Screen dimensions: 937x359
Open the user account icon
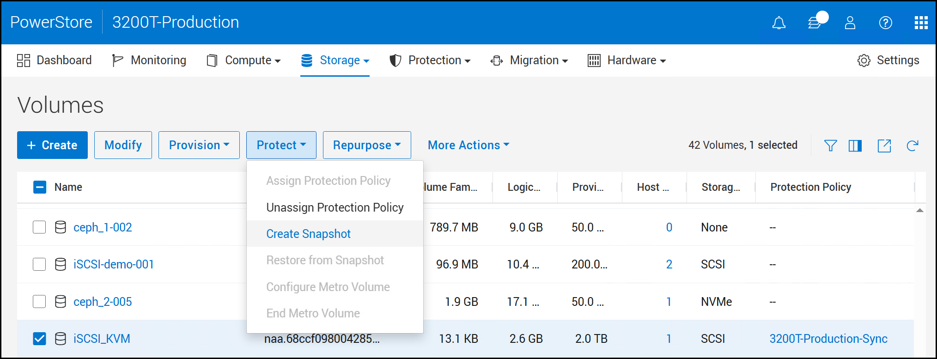tap(850, 23)
